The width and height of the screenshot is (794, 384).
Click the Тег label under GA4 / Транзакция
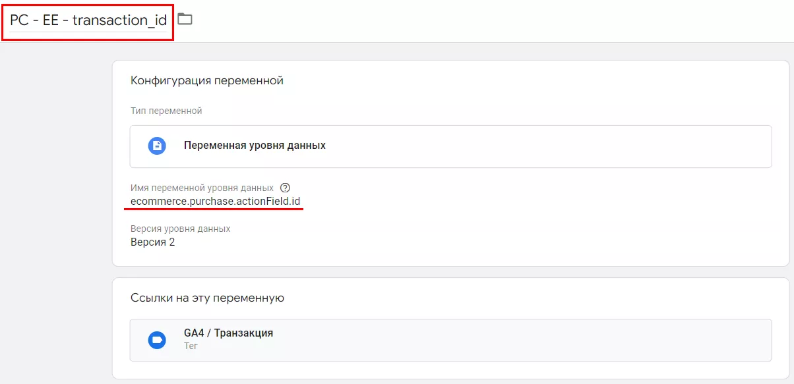coord(191,345)
